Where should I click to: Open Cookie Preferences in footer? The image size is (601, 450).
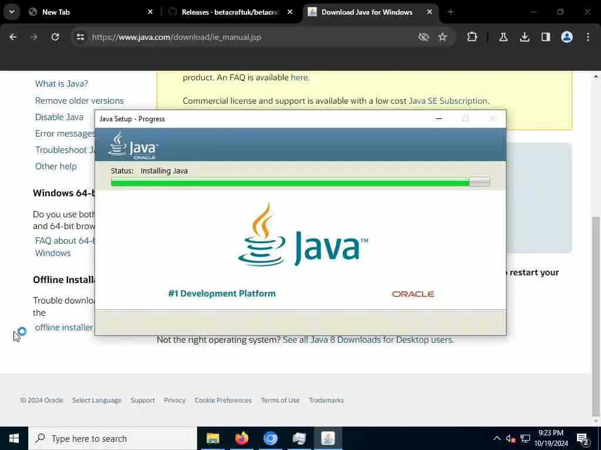tap(223, 400)
